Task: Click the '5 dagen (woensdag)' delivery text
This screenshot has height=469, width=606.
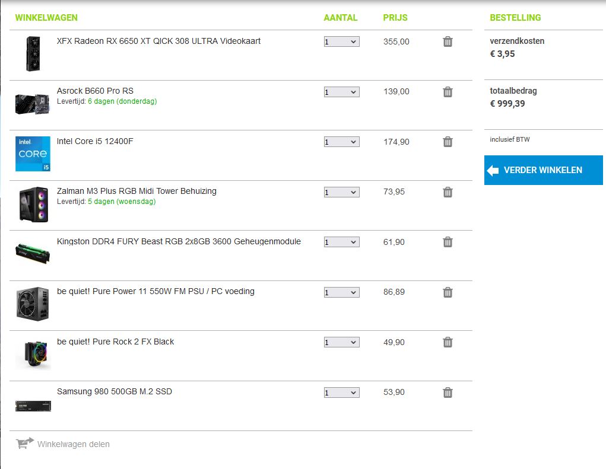Action: [122, 202]
